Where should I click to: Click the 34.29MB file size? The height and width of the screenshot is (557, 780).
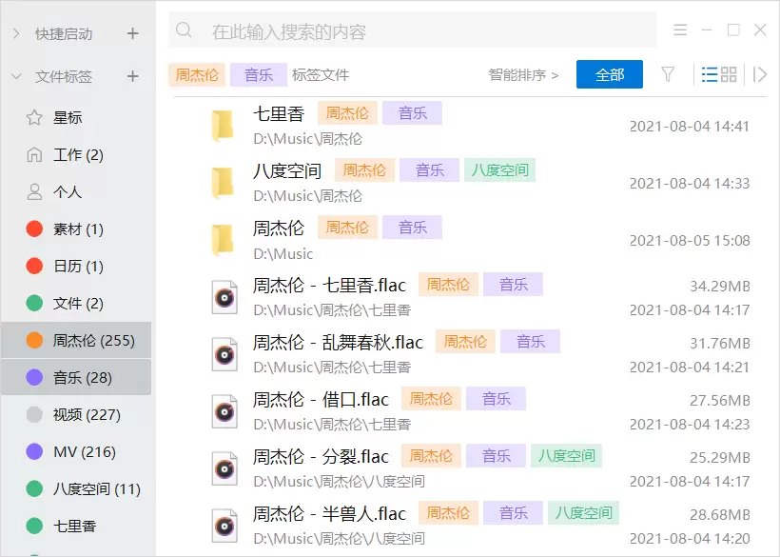pyautogui.click(x=720, y=287)
